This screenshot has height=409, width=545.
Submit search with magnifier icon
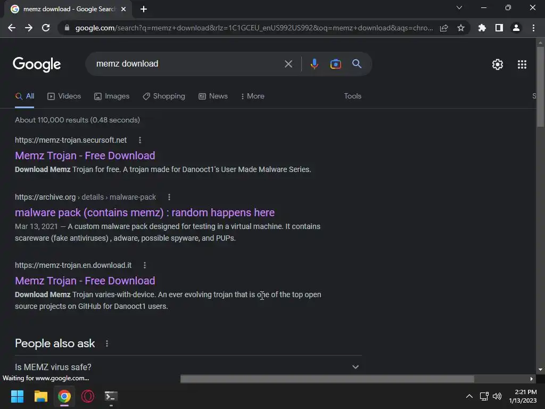(357, 64)
